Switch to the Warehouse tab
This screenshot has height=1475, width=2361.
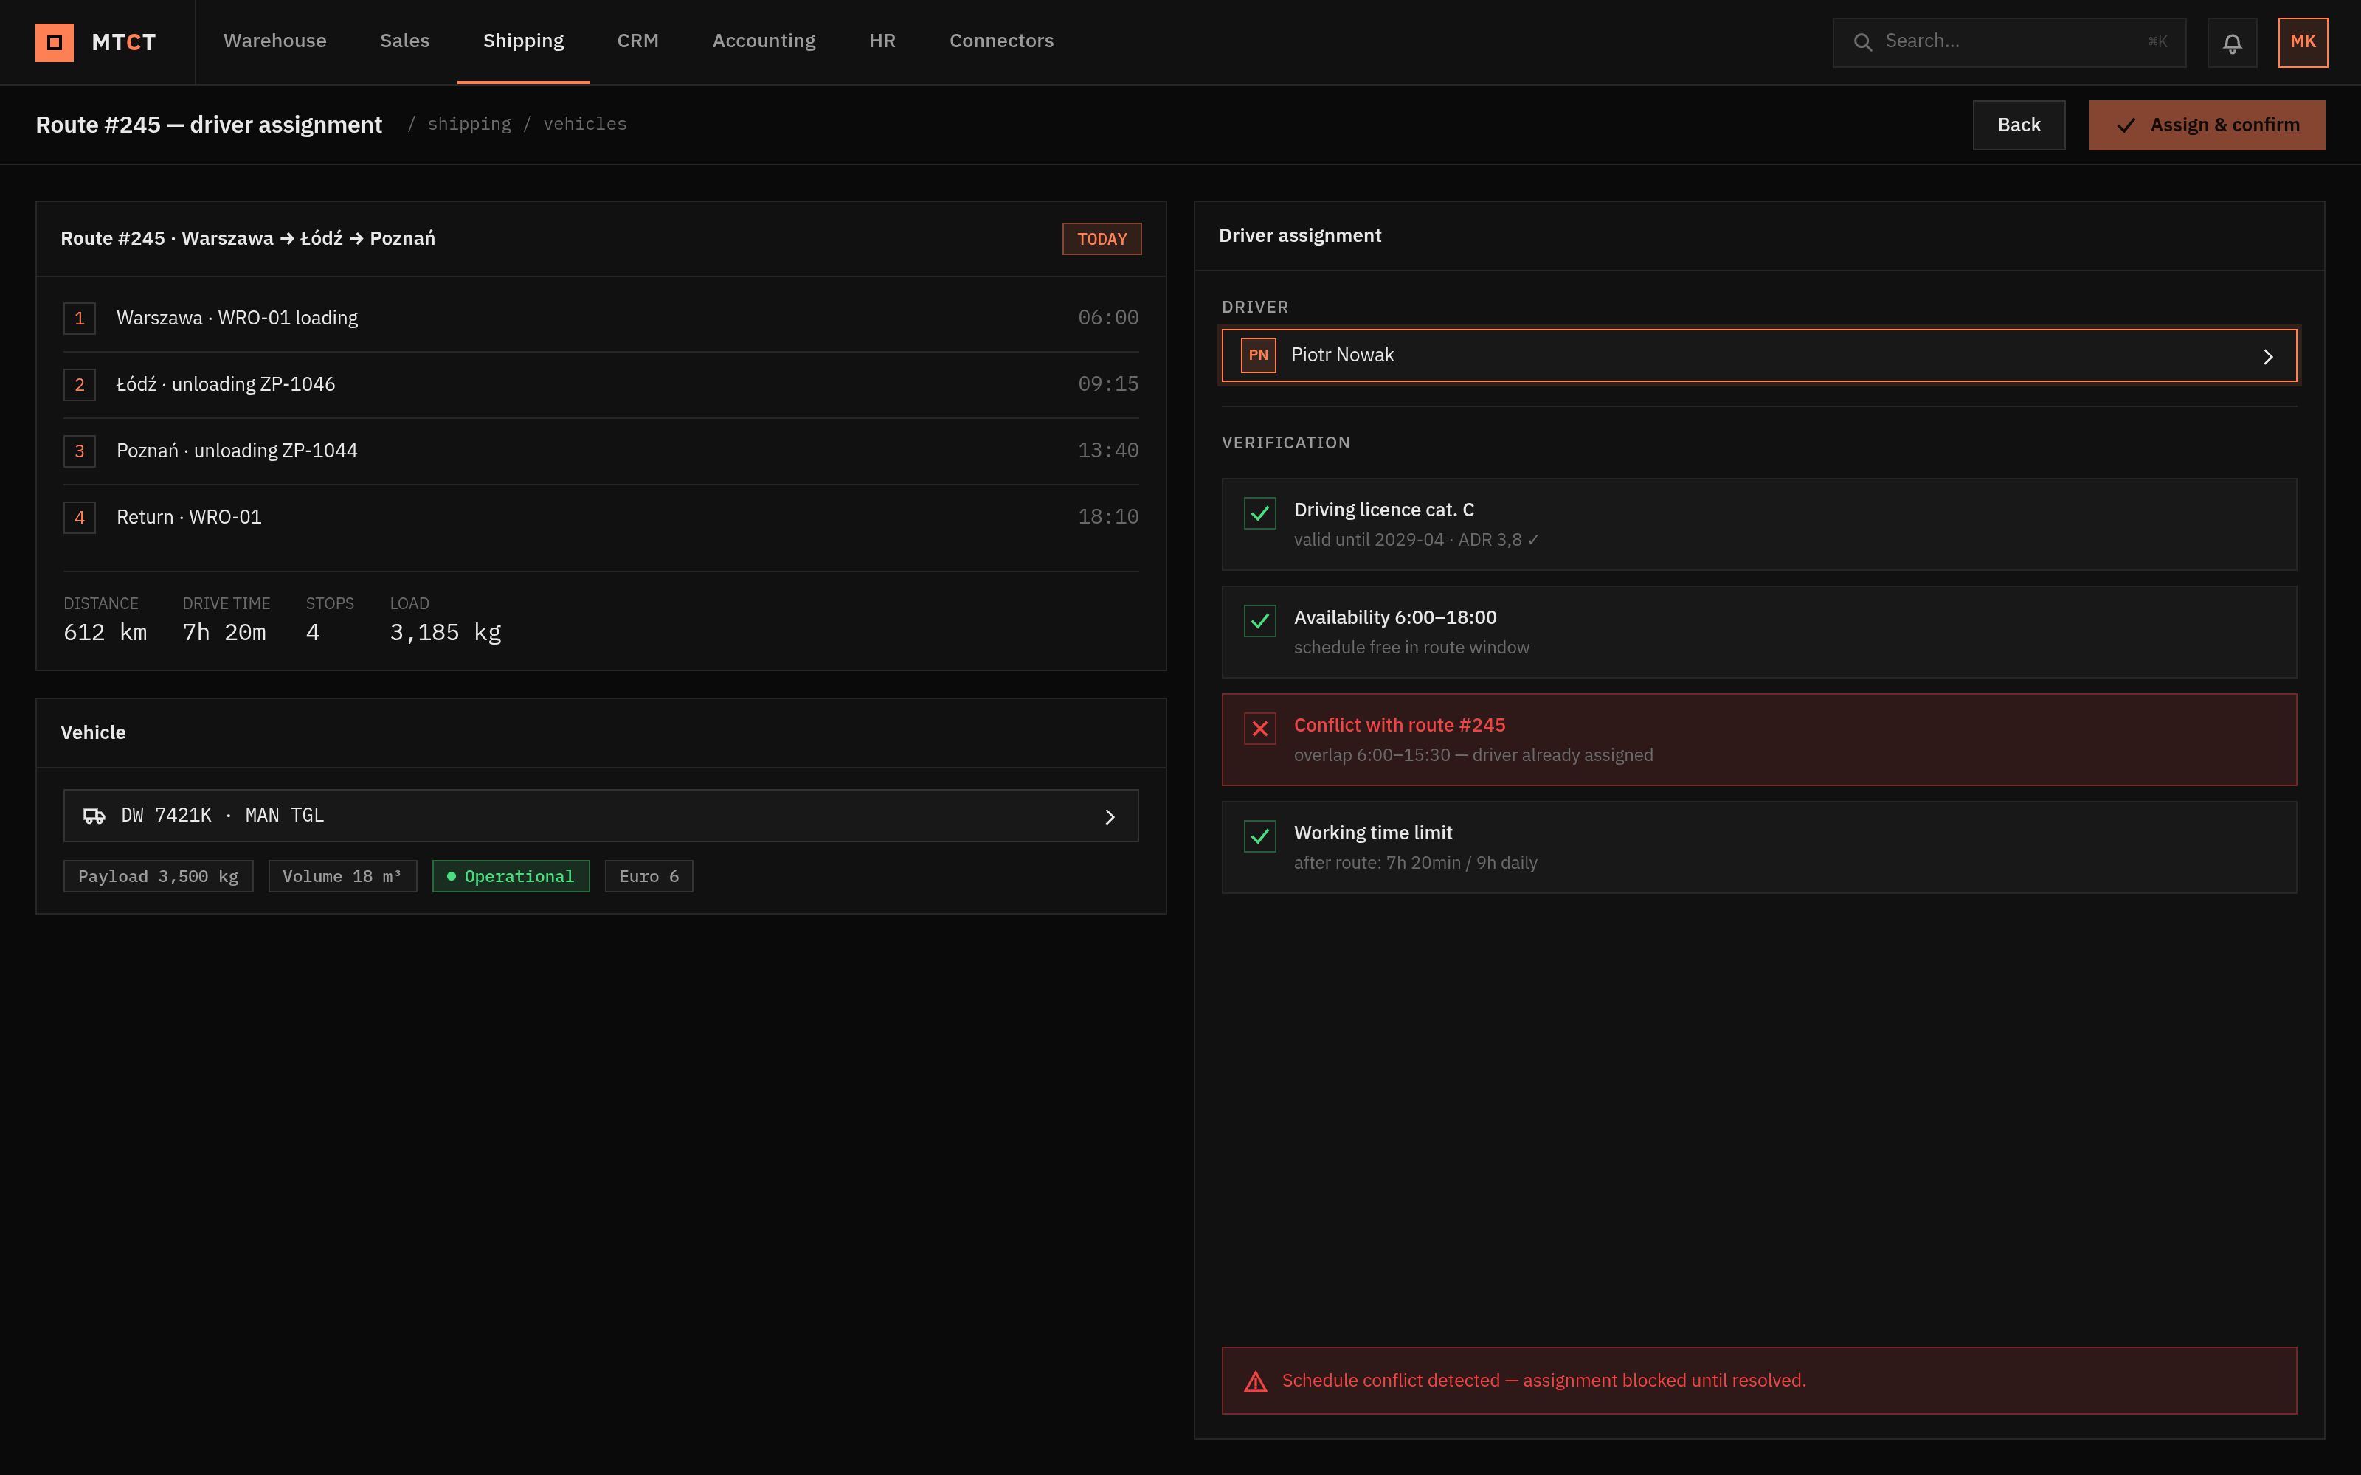(275, 41)
